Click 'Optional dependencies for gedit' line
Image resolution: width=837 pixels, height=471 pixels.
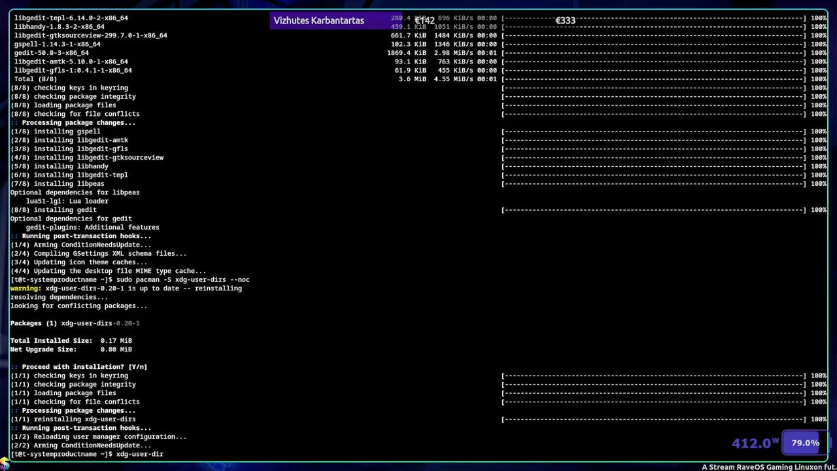71,218
